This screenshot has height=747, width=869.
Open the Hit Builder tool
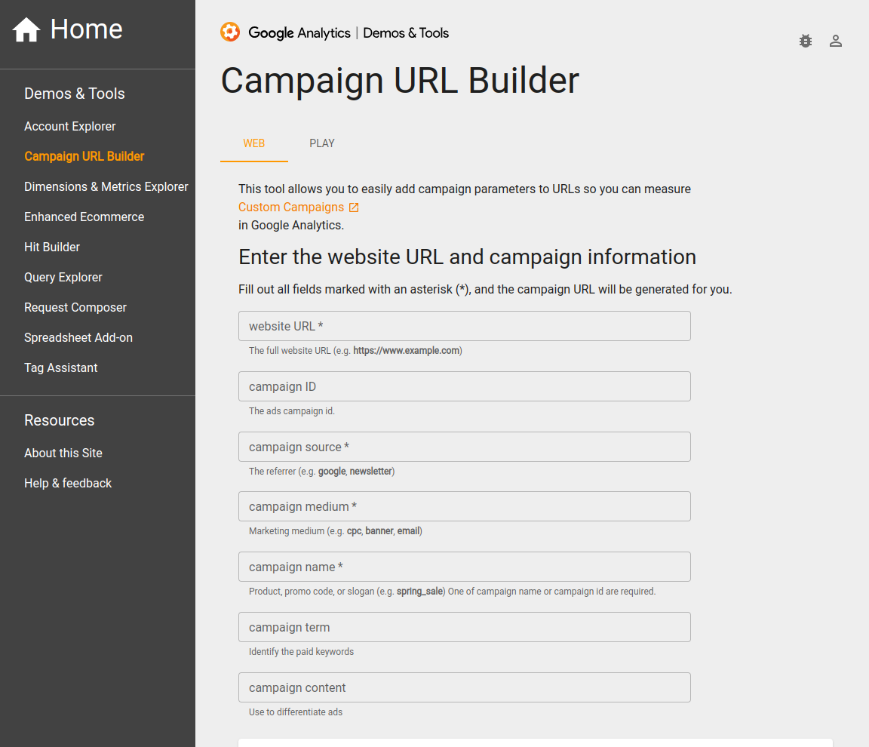coord(52,247)
